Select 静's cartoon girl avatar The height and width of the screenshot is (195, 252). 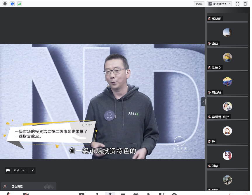pyautogui.click(x=227, y=131)
